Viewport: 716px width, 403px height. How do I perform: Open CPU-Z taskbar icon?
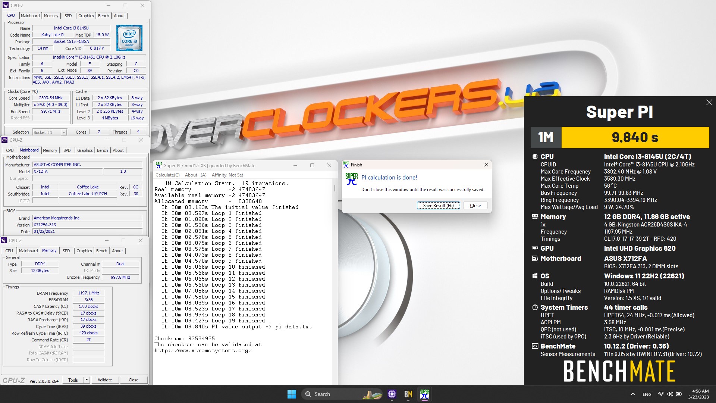click(x=392, y=394)
